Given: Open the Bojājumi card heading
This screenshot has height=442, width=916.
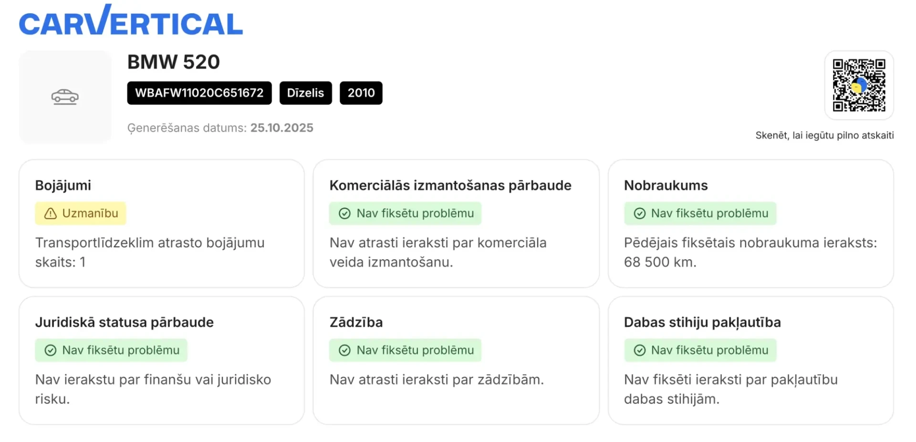Looking at the screenshot, I should (63, 185).
